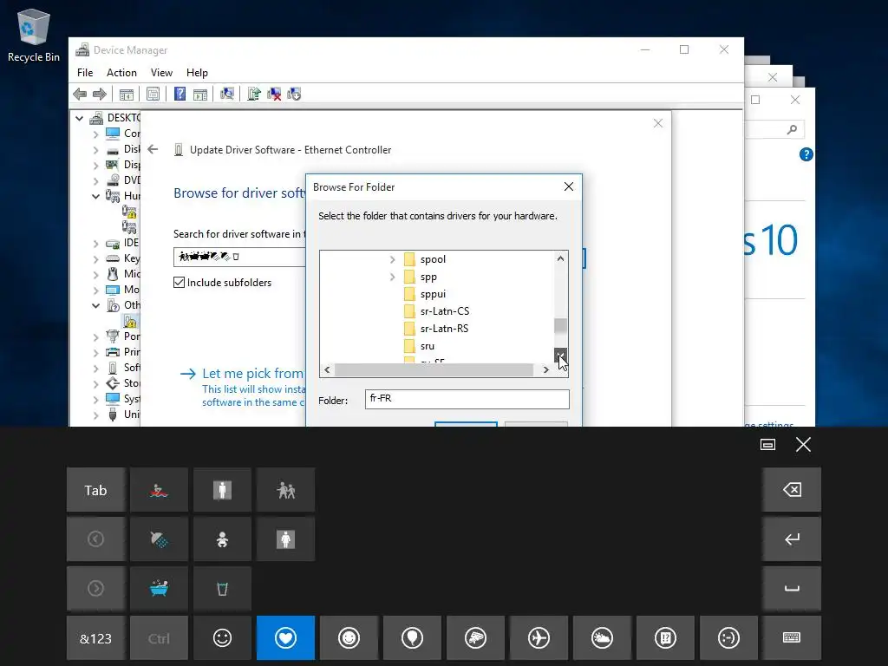Click the Disable device down-arrow toolbar icon

pyautogui.click(x=294, y=94)
